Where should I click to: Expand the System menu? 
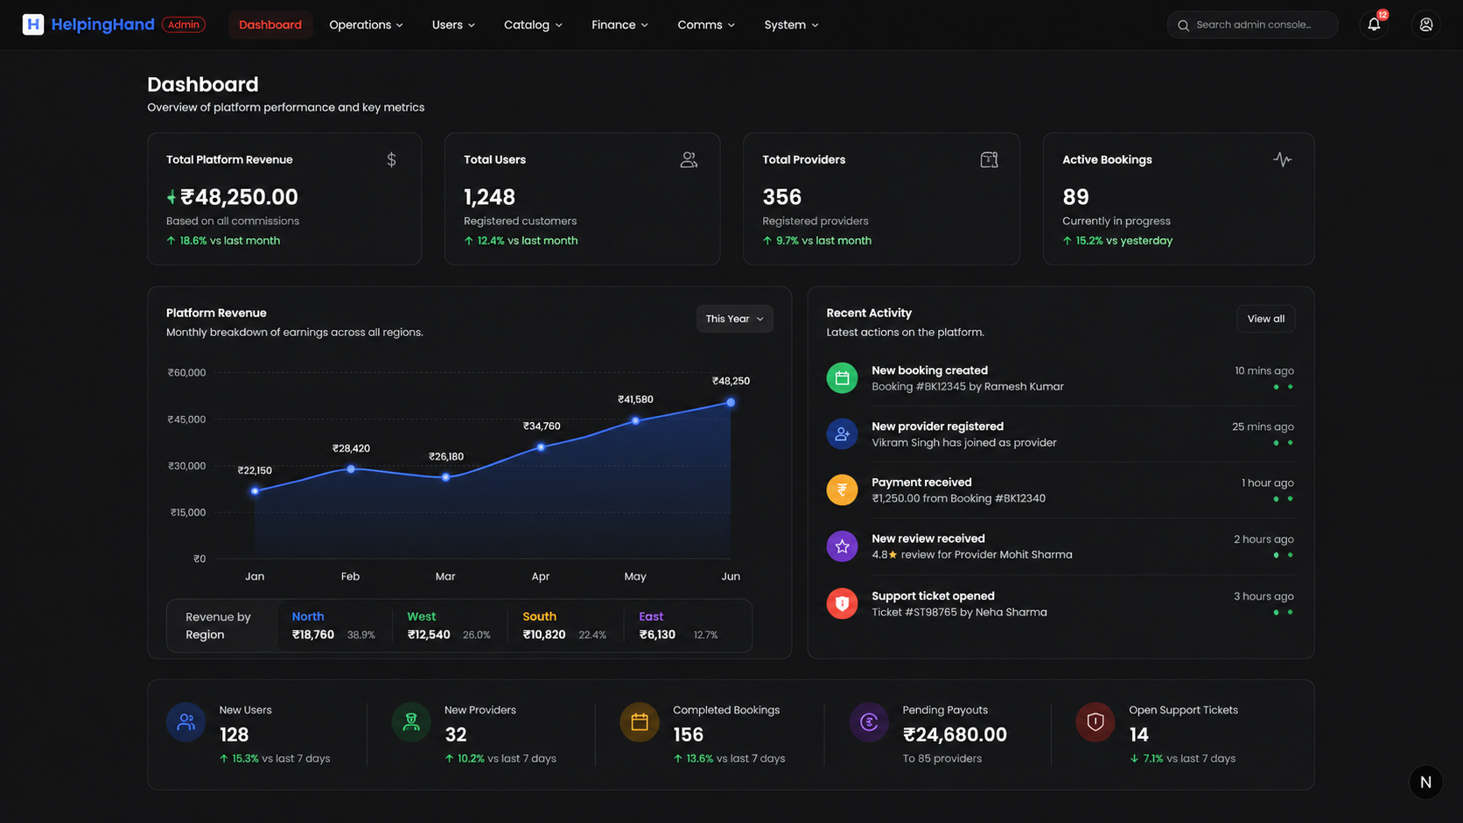point(791,25)
